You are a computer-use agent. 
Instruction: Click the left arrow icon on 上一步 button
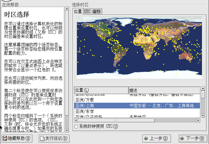click(x=146, y=139)
